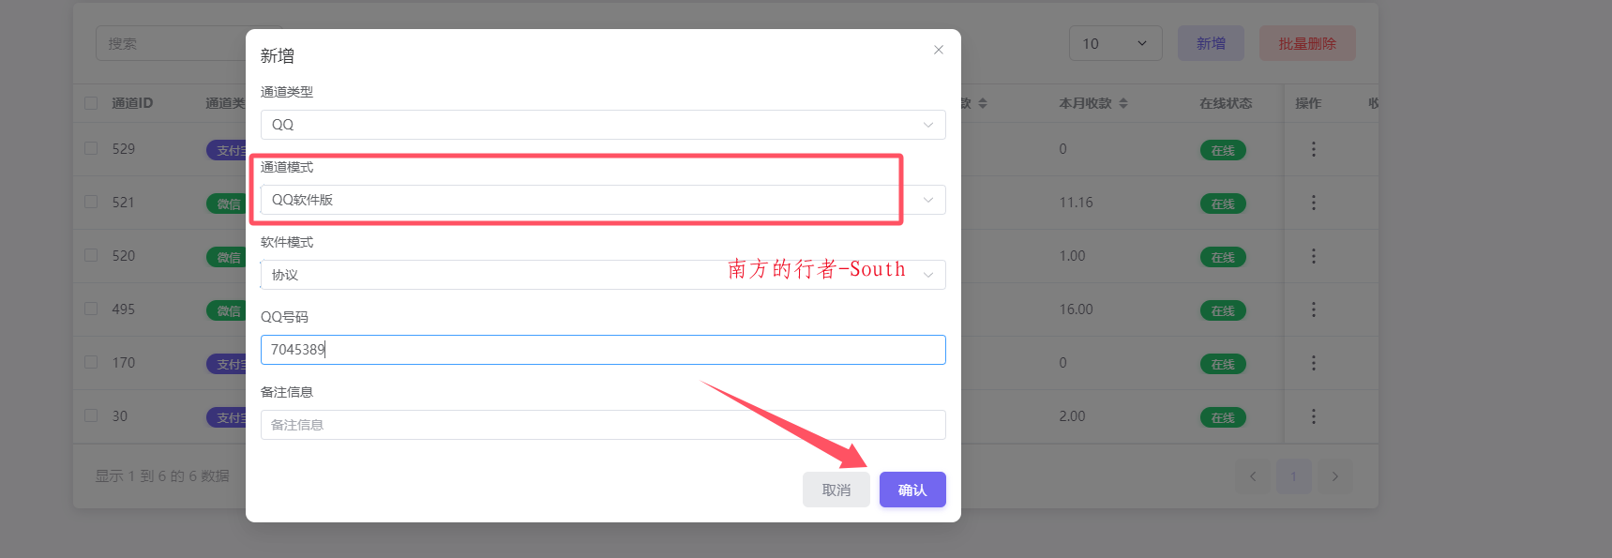The height and width of the screenshot is (558, 1612).
Task: Check the checkbox for row 529
Action: pos(91,148)
